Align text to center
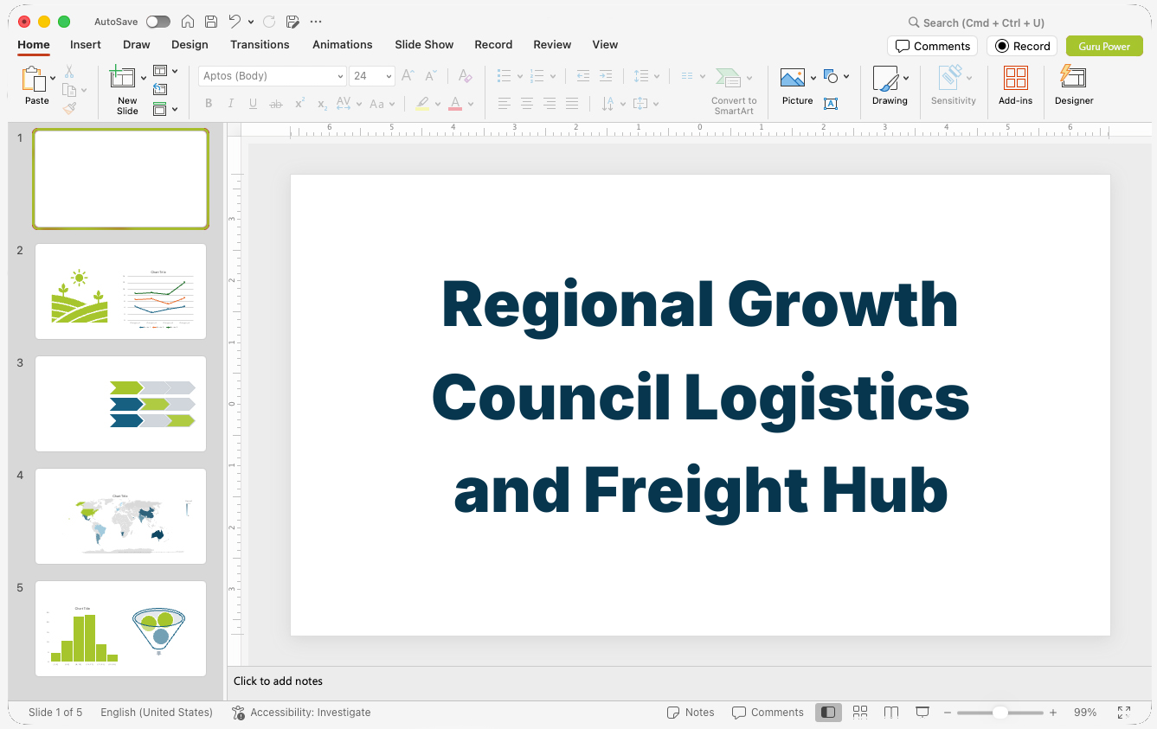This screenshot has height=729, width=1157. point(527,104)
